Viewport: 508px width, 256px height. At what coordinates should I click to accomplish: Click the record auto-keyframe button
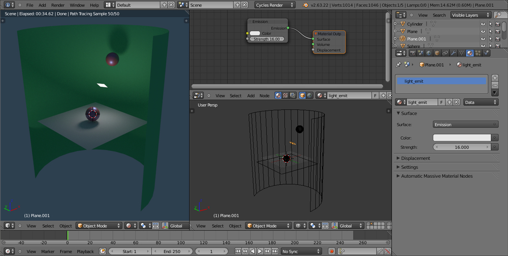coord(331,251)
